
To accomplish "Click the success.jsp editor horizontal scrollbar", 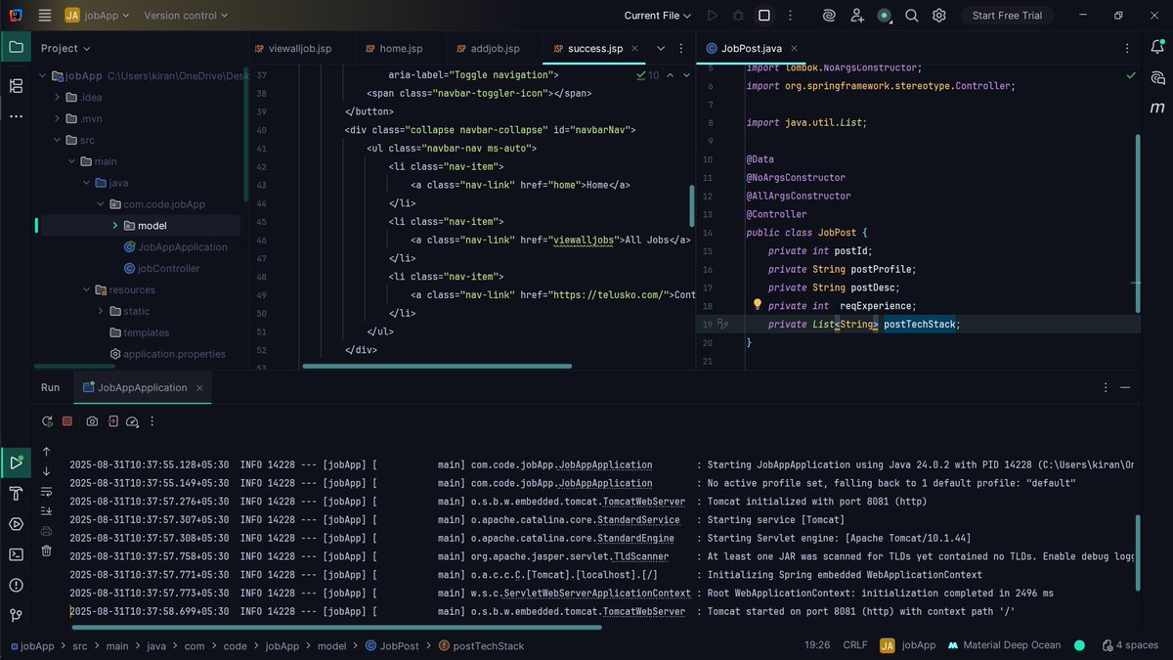I will [x=437, y=367].
